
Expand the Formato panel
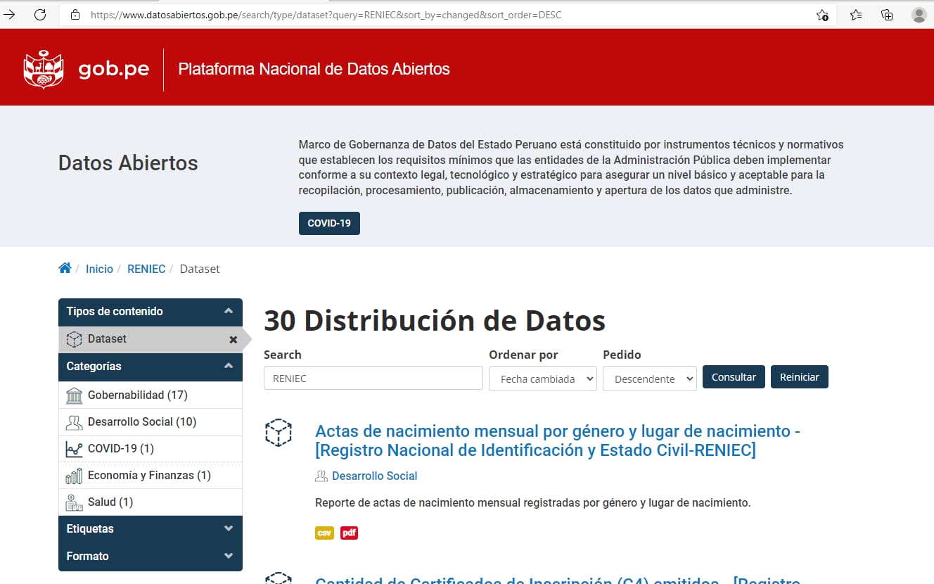[229, 556]
